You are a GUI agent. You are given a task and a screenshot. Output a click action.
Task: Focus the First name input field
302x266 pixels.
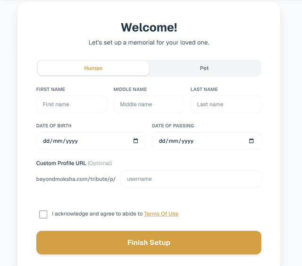(x=72, y=104)
